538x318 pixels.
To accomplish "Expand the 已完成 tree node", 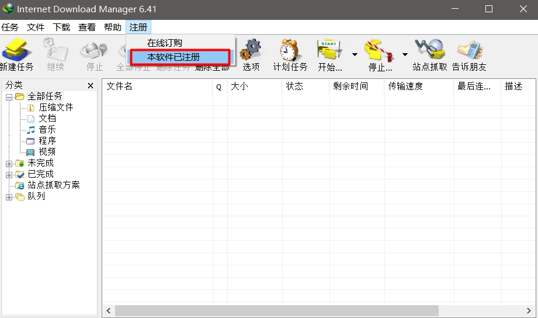I will click(x=9, y=175).
